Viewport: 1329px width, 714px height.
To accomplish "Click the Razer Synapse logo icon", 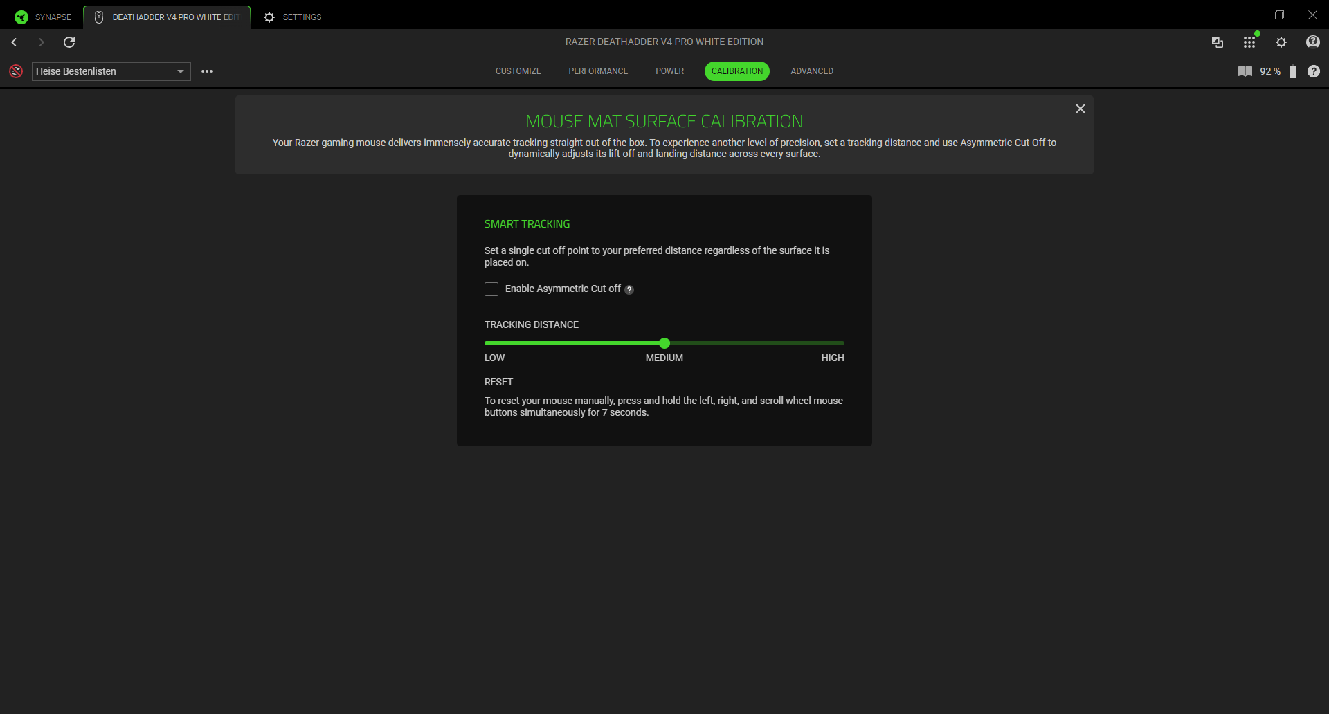I will click(x=21, y=17).
